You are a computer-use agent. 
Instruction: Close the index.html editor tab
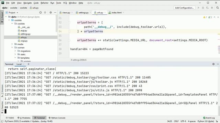tap(123, 13)
